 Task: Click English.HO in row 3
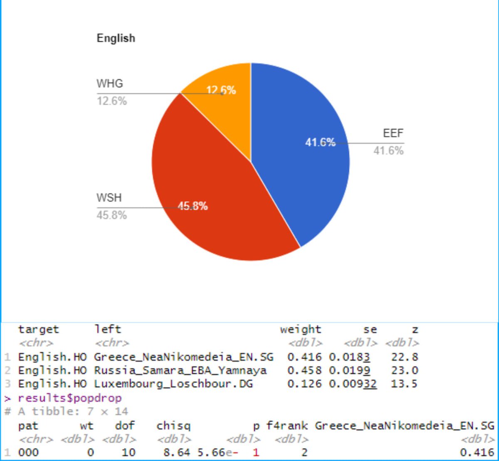52,384
